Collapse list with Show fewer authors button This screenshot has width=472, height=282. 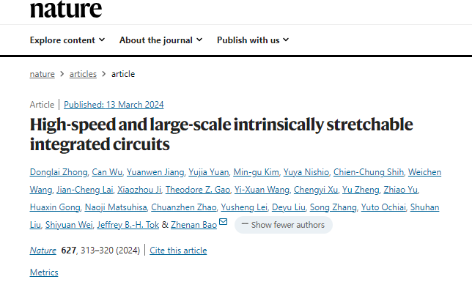pos(283,225)
